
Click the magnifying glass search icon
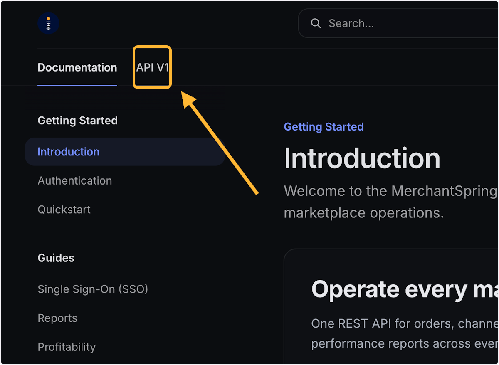[316, 23]
